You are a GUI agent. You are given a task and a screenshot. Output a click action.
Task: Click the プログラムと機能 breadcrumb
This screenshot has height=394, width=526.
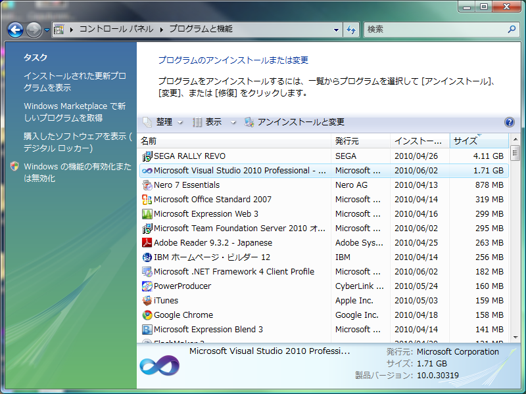coord(201,29)
